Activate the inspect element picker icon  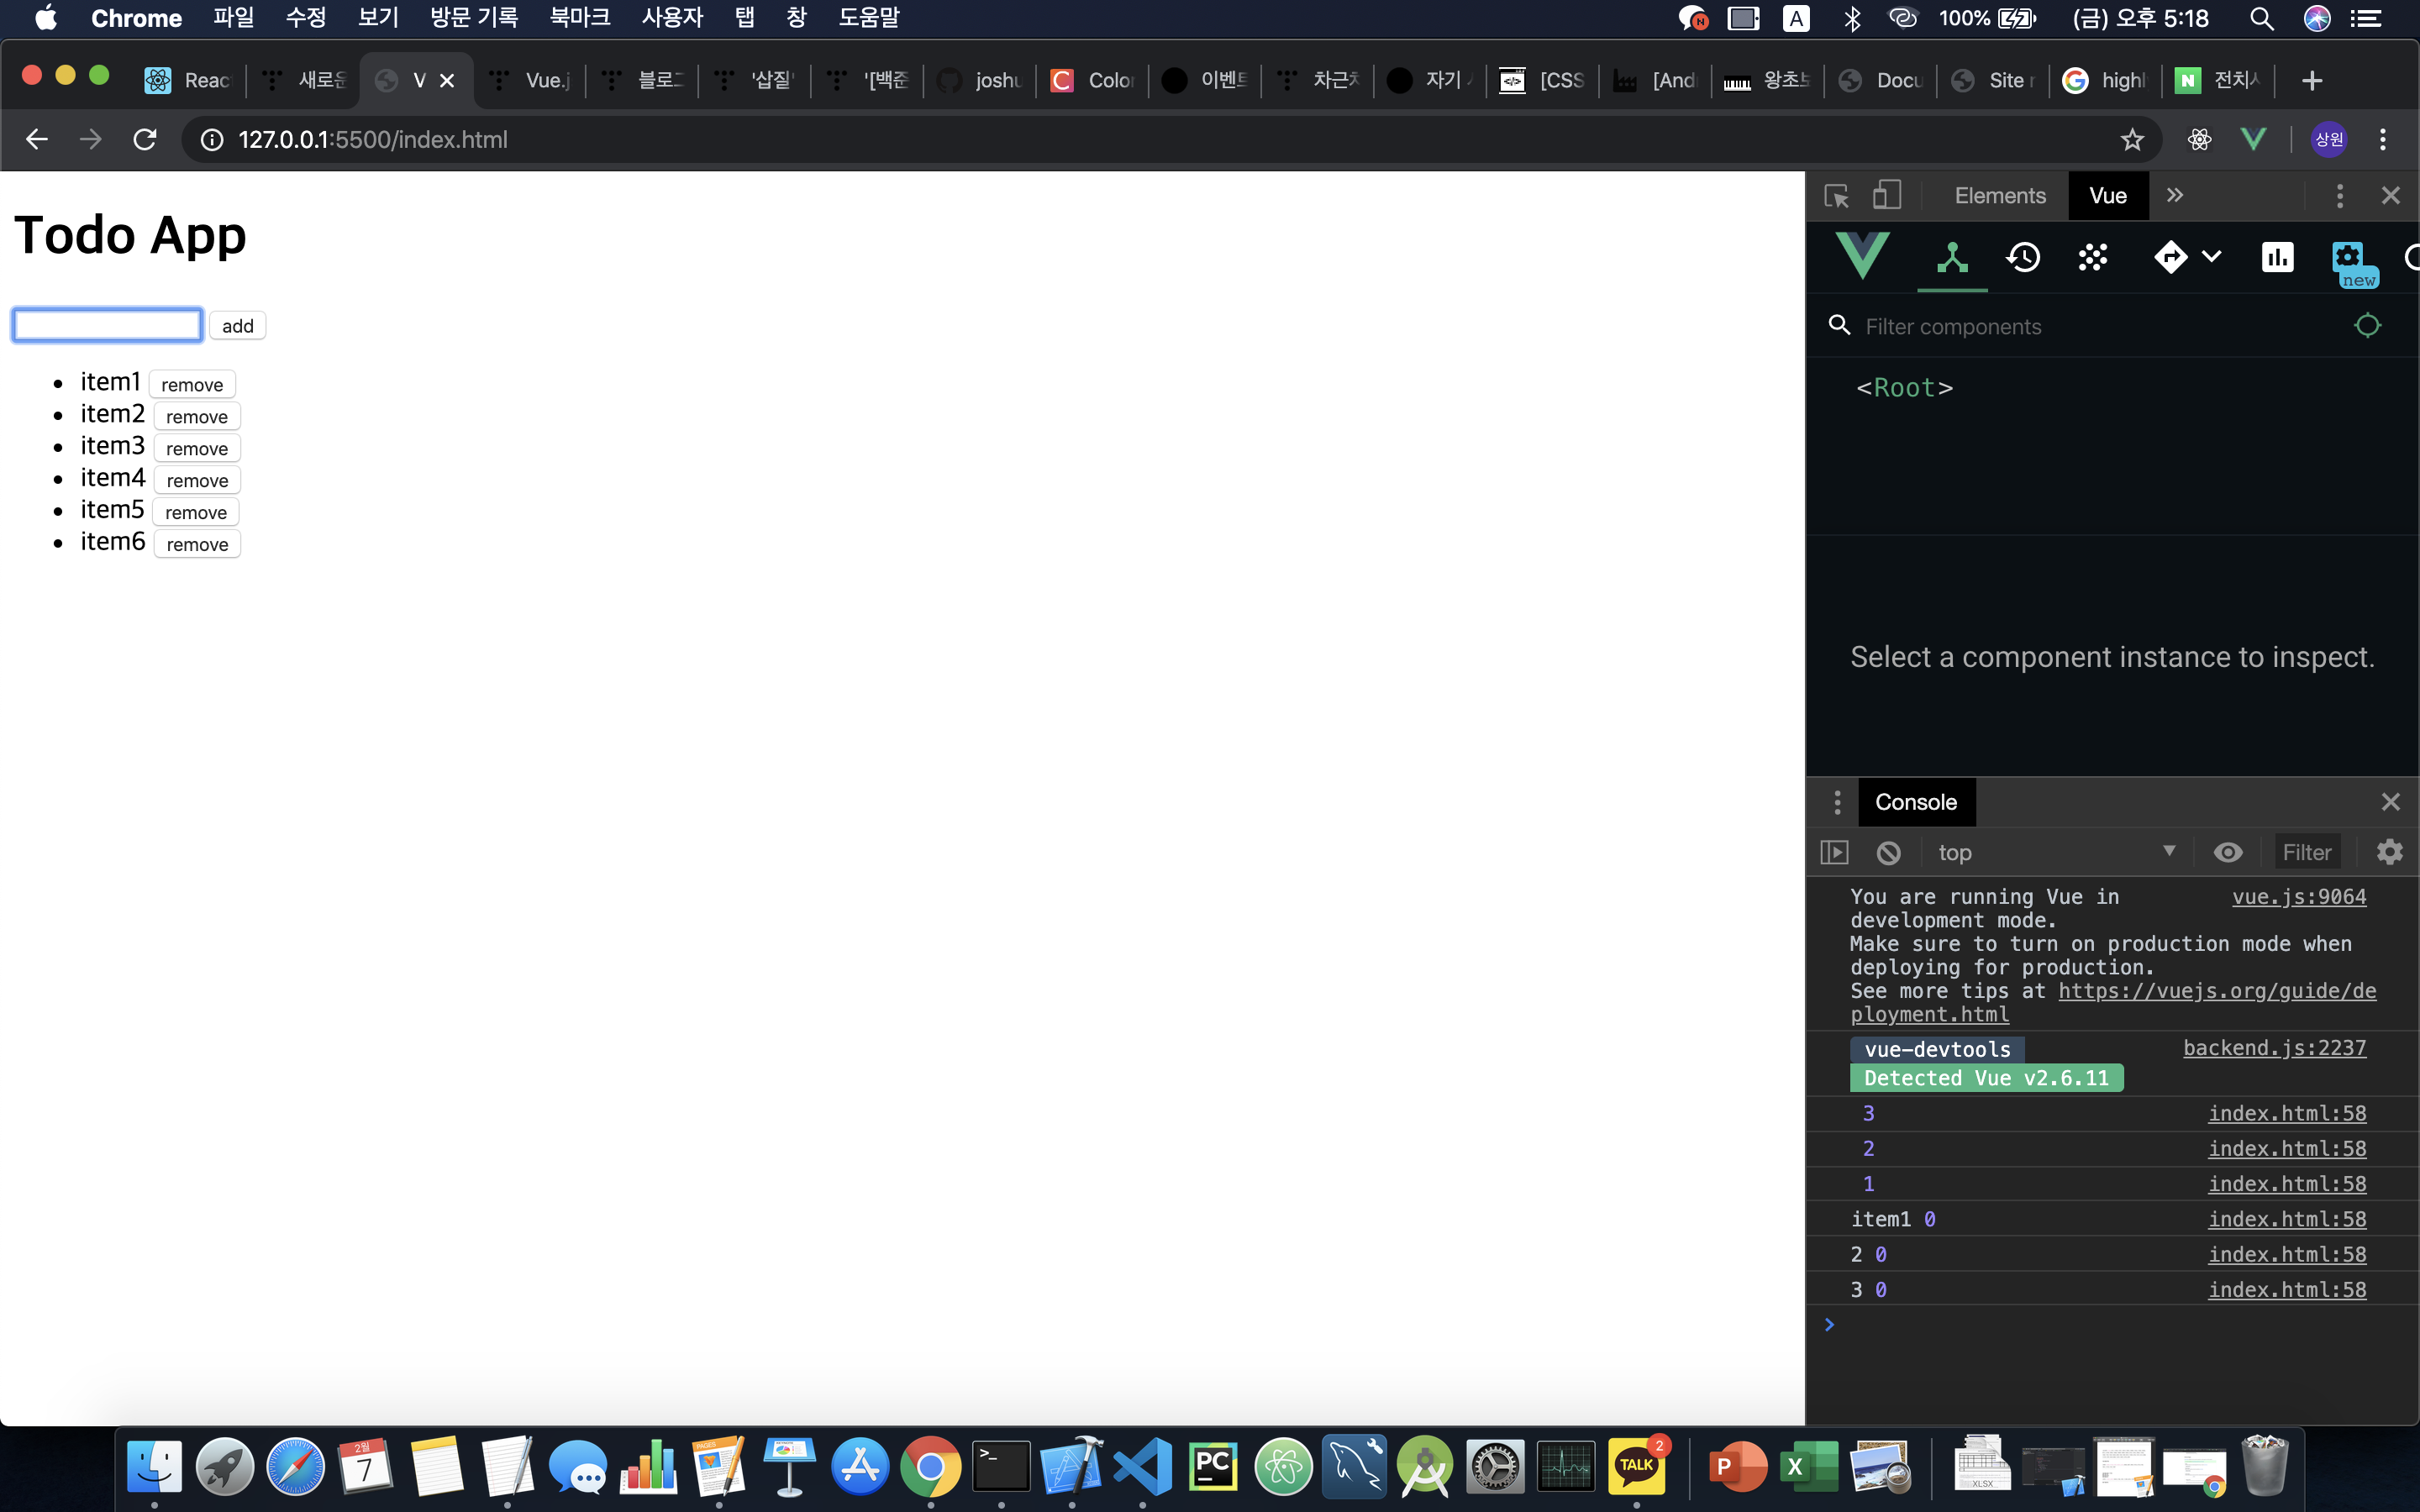[x=1836, y=196]
